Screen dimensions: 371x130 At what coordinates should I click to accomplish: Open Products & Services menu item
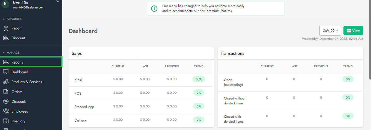coord(27,82)
